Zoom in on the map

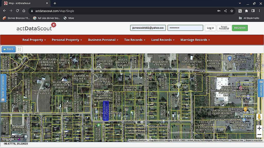259,128
